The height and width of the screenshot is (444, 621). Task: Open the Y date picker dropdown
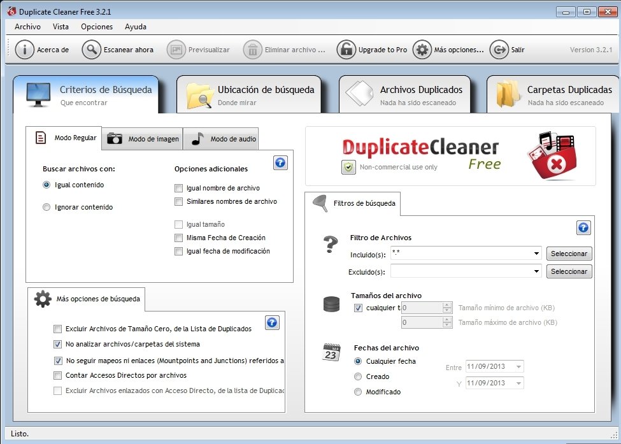pyautogui.click(x=518, y=383)
